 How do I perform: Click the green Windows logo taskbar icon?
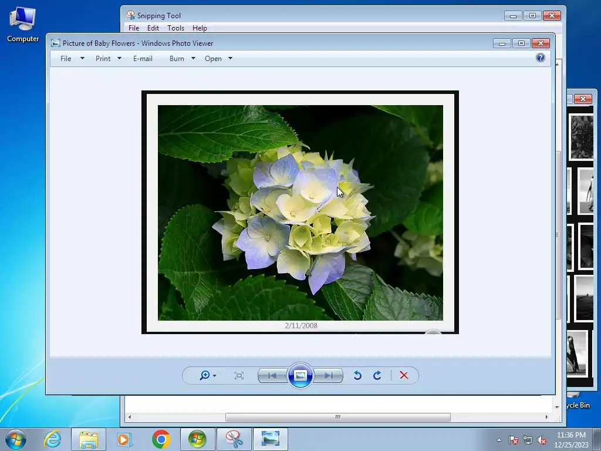pos(197,439)
